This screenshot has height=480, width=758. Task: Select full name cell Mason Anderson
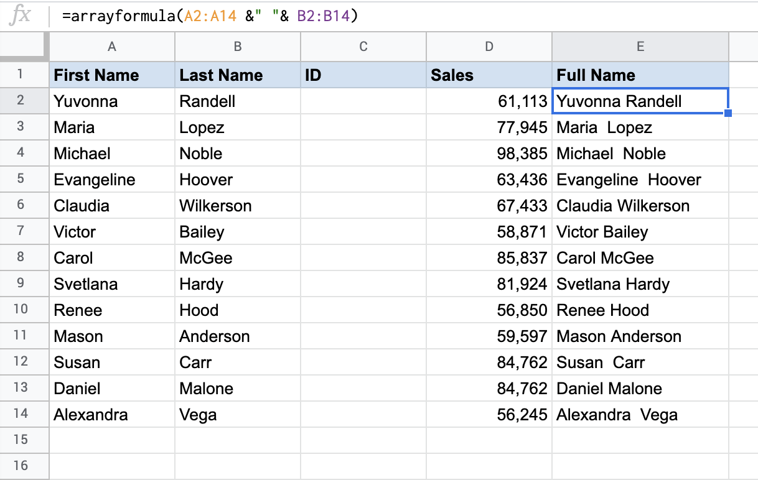pos(640,336)
